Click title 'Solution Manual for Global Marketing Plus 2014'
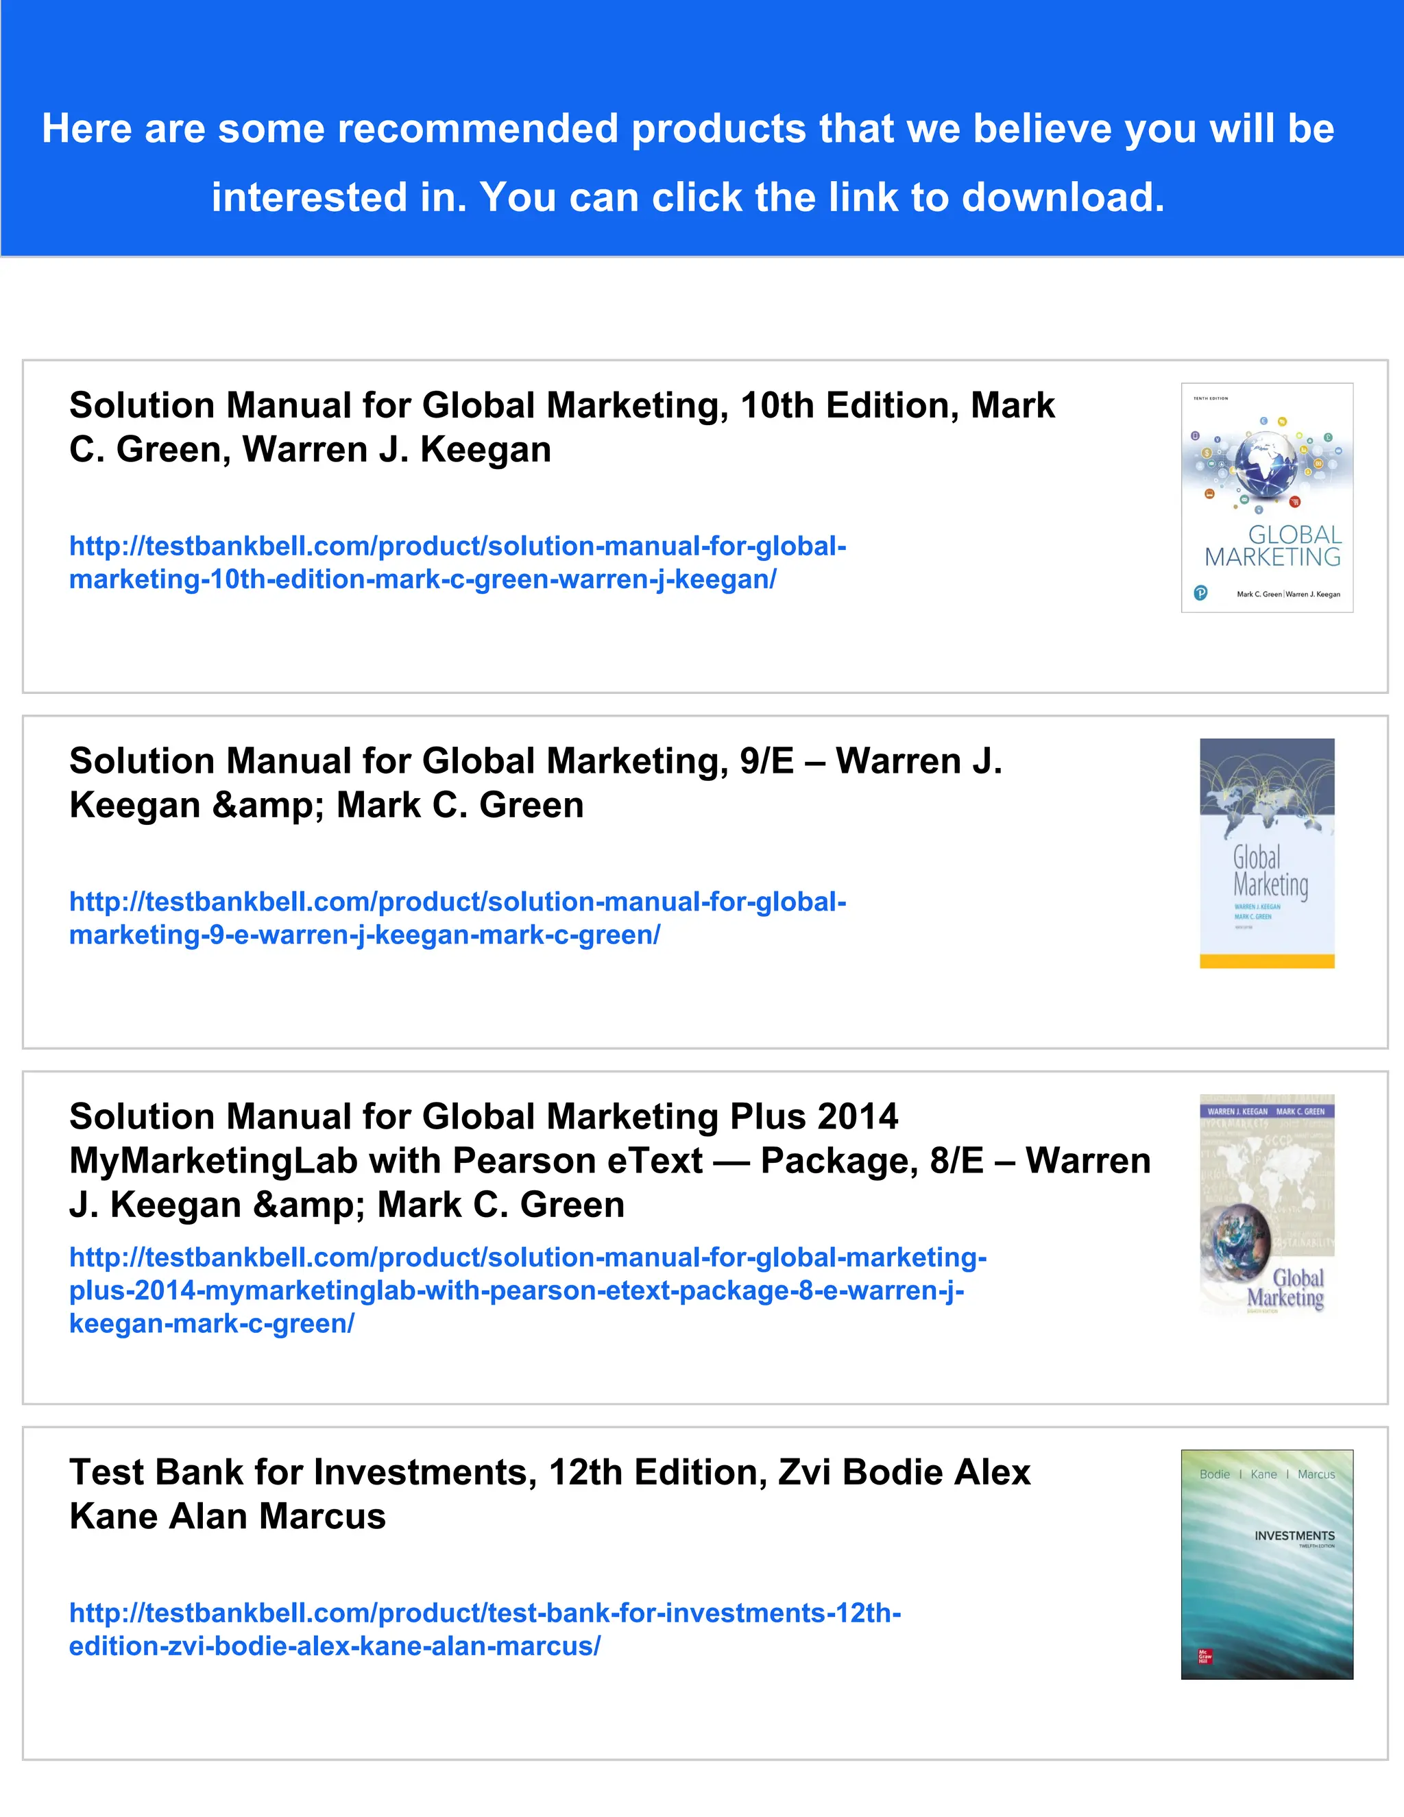This screenshot has width=1404, height=1817. click(611, 1161)
